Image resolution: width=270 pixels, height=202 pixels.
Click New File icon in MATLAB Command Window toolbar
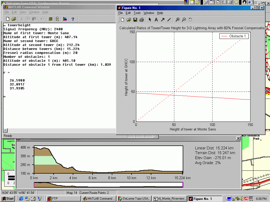coord(8,19)
